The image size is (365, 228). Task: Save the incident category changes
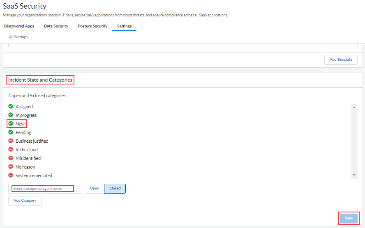click(x=349, y=218)
